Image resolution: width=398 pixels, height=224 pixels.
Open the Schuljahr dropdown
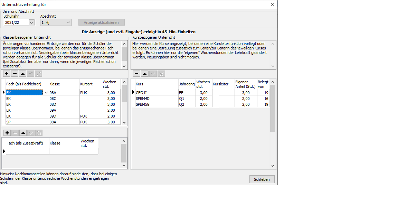[x=31, y=22]
